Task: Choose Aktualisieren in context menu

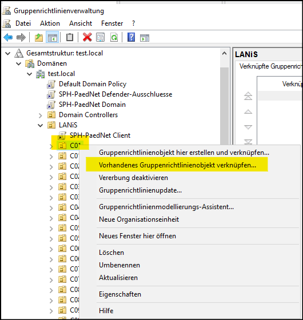Action: coord(190,278)
